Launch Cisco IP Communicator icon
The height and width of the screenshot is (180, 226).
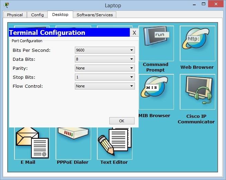pos(197,92)
